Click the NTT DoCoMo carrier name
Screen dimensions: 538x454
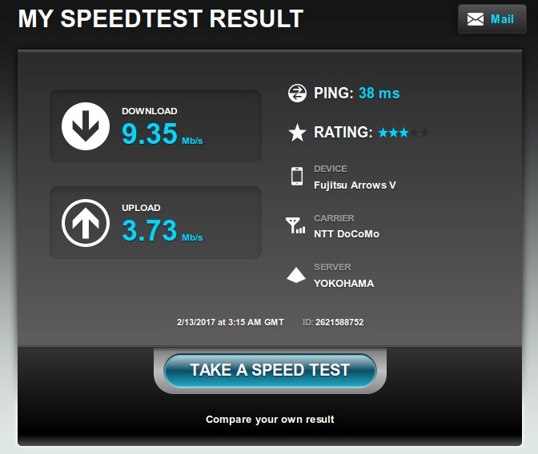(347, 234)
